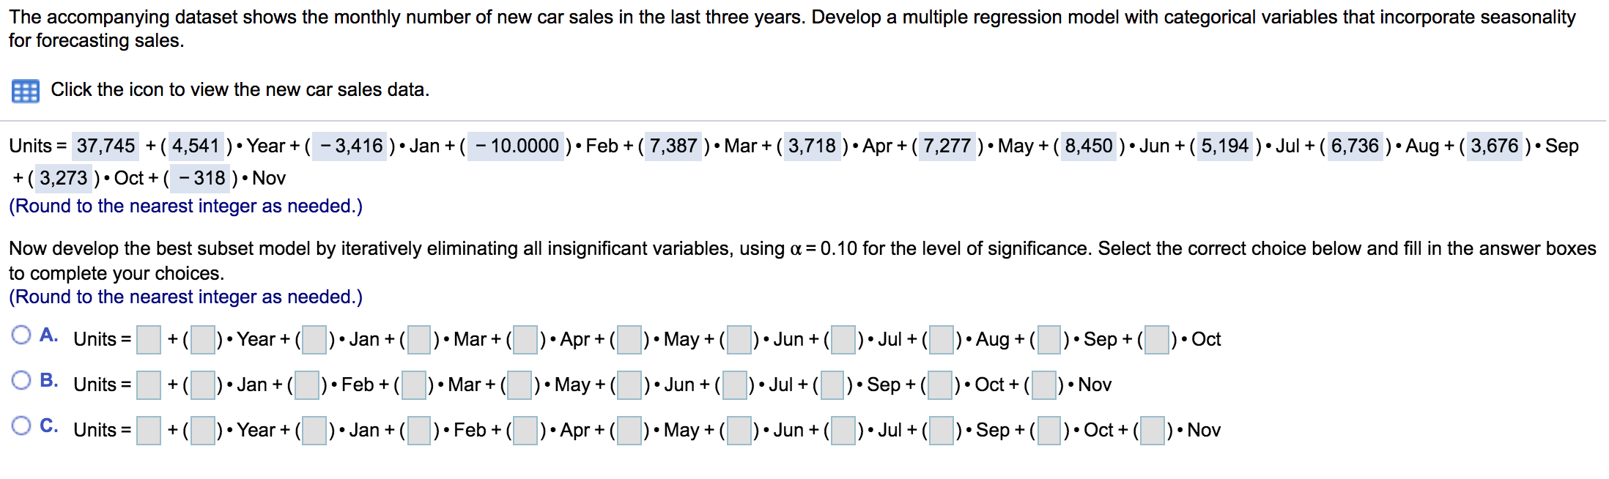Click the Nov coefficient box in choice B
The height and width of the screenshot is (479, 1609).
pyautogui.click(x=1043, y=384)
